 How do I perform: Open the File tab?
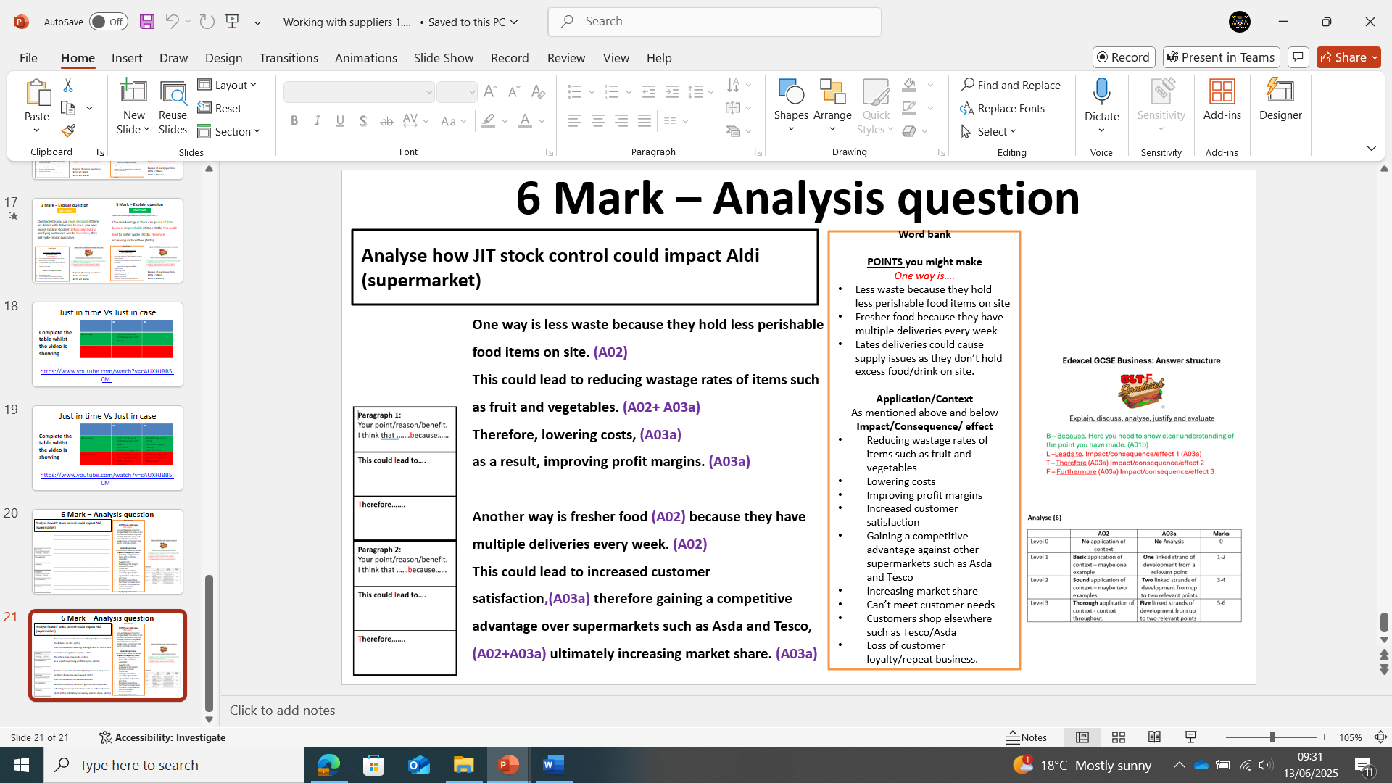click(28, 58)
